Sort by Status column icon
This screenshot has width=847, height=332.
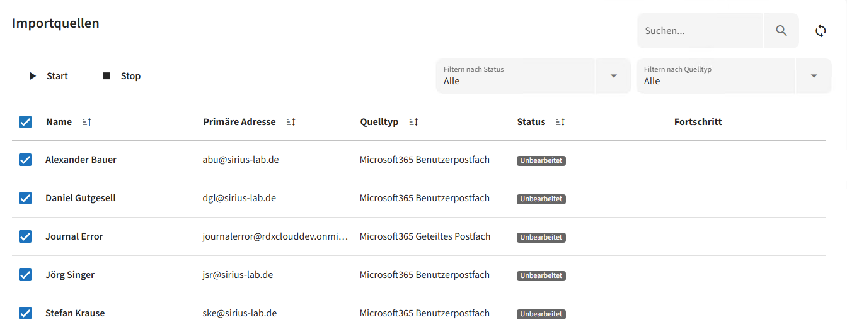560,122
